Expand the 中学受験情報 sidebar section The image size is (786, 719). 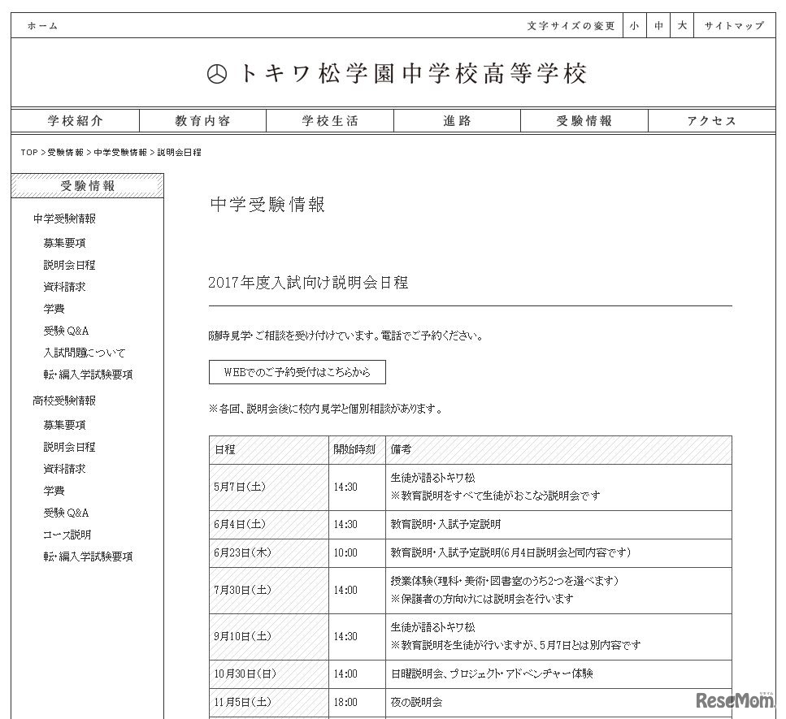[x=65, y=219]
